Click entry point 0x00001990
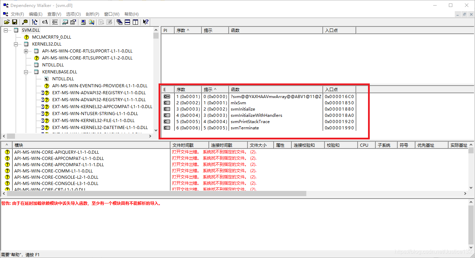Image resolution: width=475 pixels, height=258 pixels. [339, 128]
